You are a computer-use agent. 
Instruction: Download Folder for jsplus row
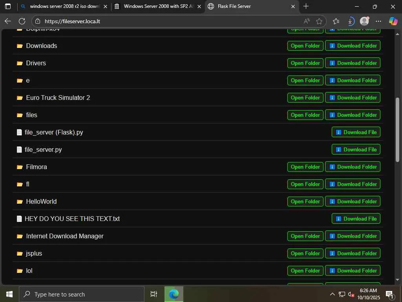click(x=353, y=254)
